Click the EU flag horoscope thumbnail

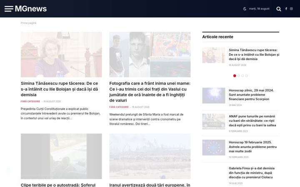click(x=214, y=148)
